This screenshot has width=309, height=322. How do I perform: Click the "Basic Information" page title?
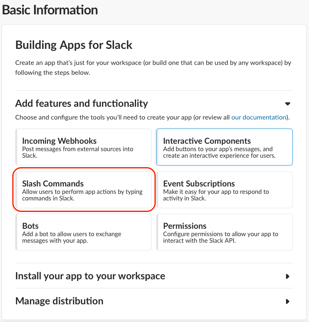50,10
